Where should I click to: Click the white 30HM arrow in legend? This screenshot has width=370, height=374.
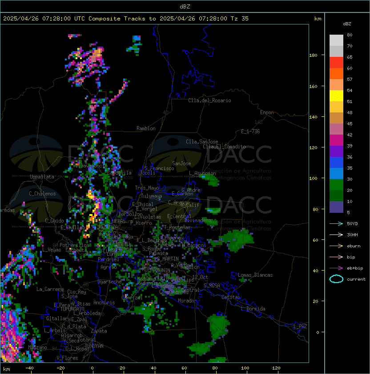point(336,235)
